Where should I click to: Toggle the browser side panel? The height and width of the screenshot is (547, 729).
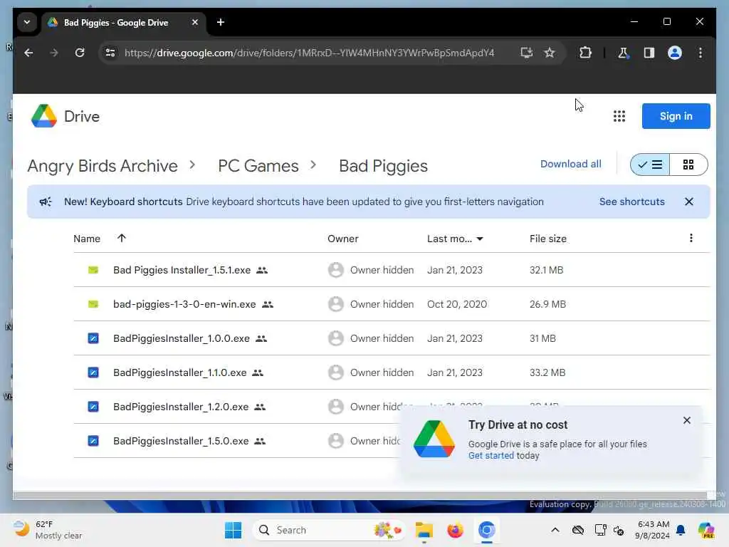point(649,53)
